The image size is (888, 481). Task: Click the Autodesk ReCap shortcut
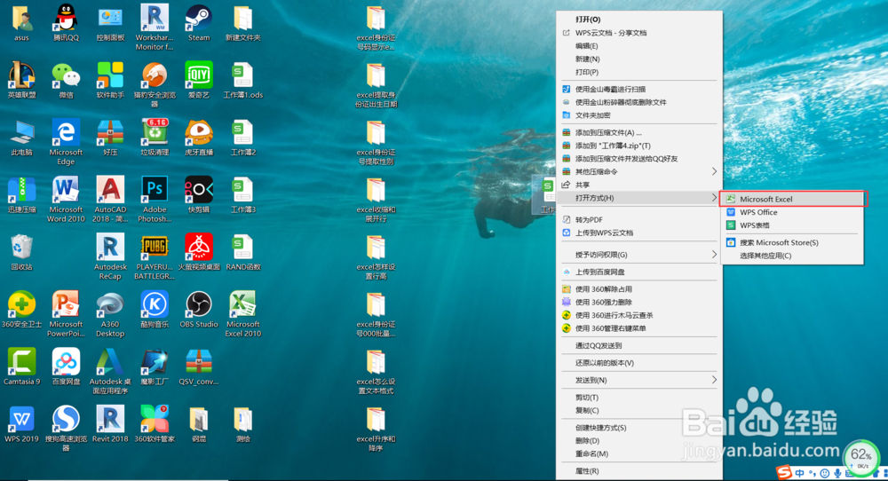click(110, 256)
